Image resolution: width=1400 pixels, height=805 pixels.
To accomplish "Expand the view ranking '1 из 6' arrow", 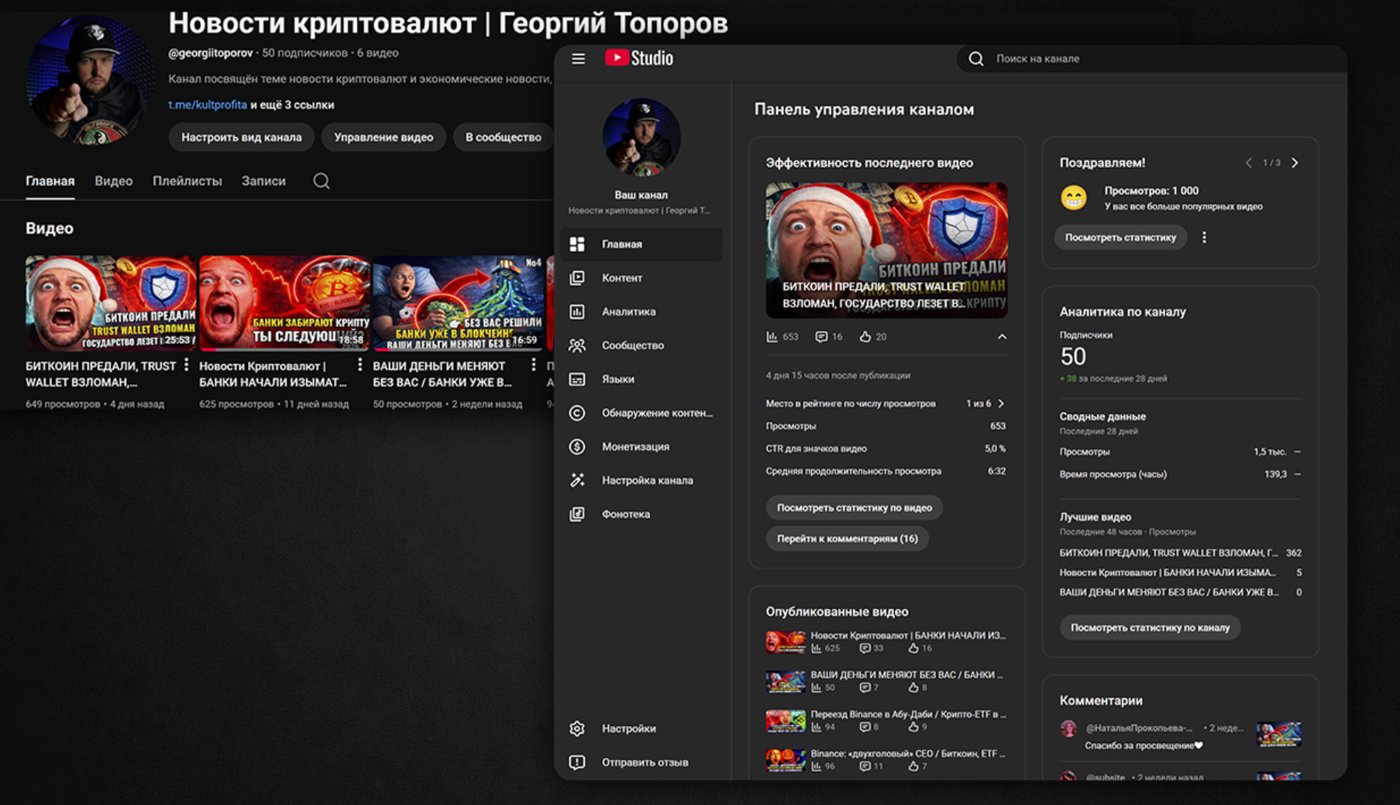I will pos(1001,404).
